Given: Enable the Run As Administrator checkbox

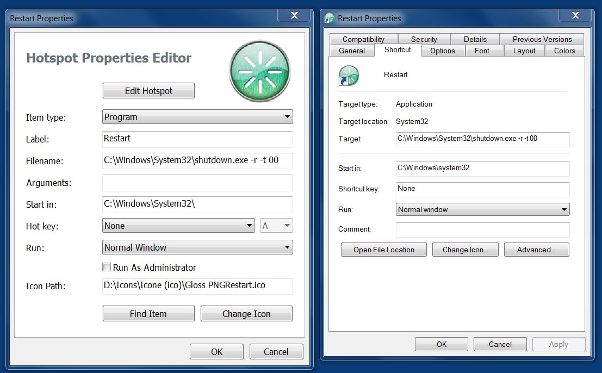Looking at the screenshot, I should [107, 267].
